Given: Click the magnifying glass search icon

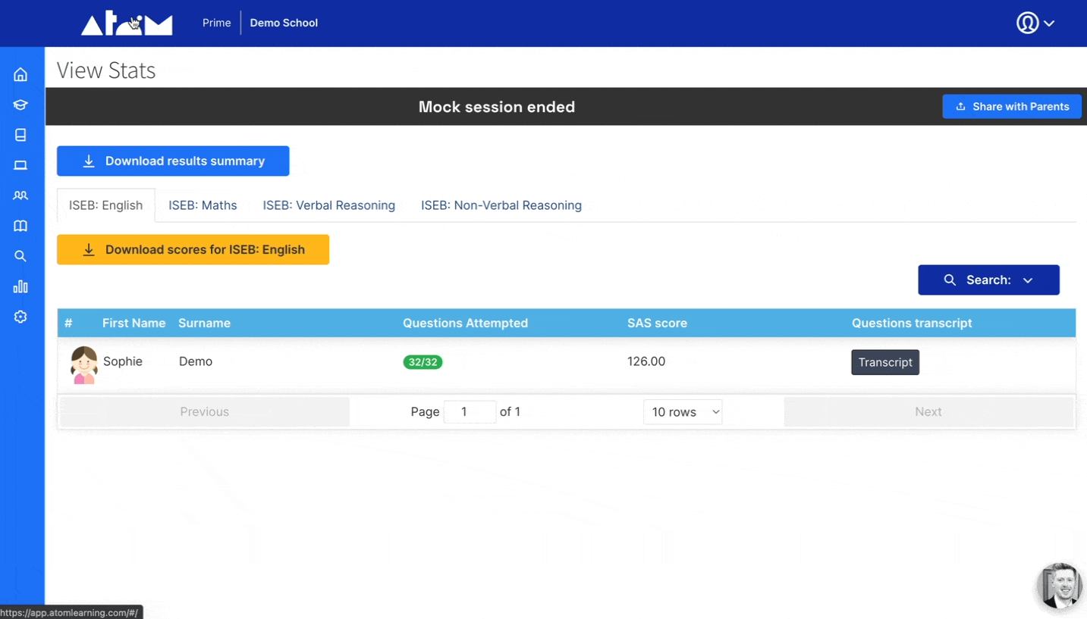Looking at the screenshot, I should [x=20, y=255].
